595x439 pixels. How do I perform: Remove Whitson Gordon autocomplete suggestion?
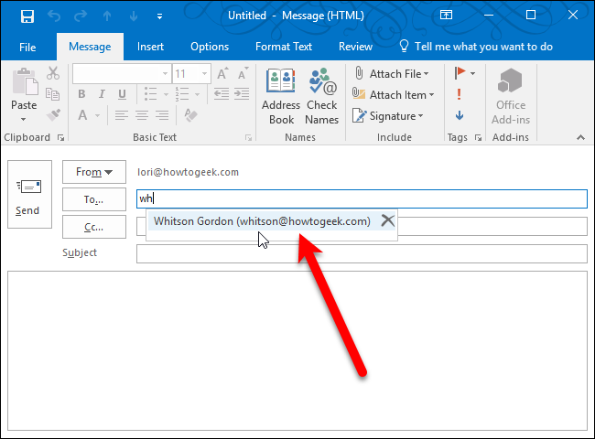tap(388, 220)
